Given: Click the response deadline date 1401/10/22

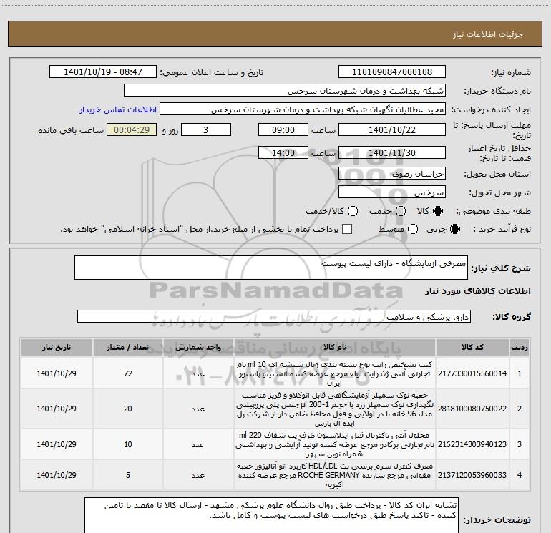Looking at the screenshot, I should 392,129.
